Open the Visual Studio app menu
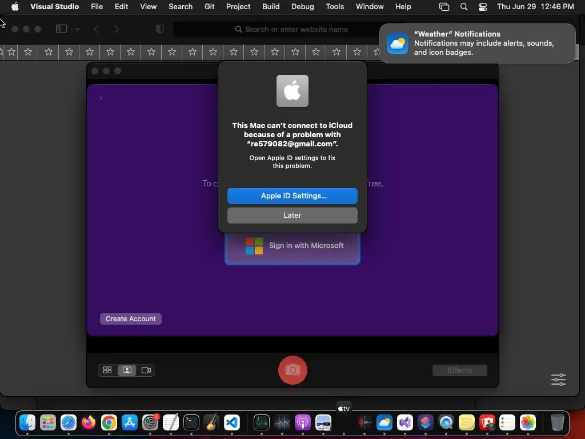This screenshot has width=585, height=439. (x=54, y=7)
